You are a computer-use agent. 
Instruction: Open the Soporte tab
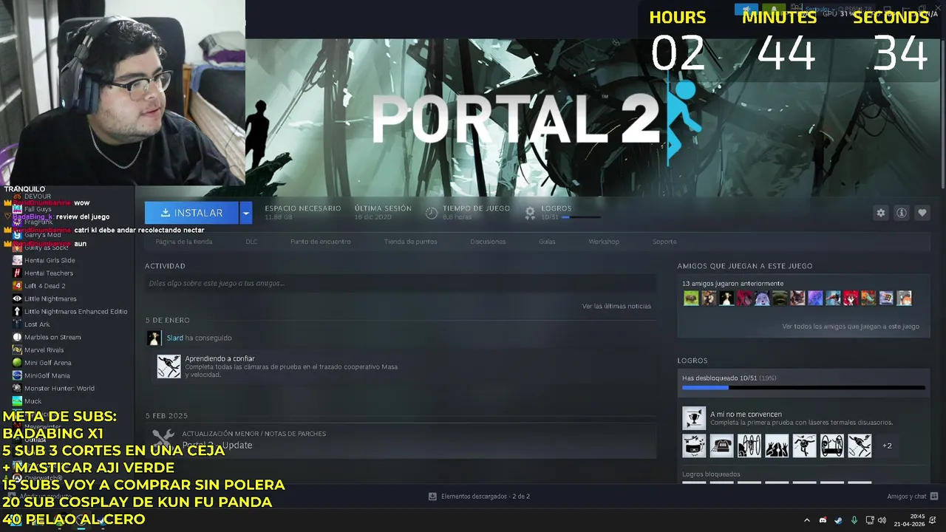[664, 242]
